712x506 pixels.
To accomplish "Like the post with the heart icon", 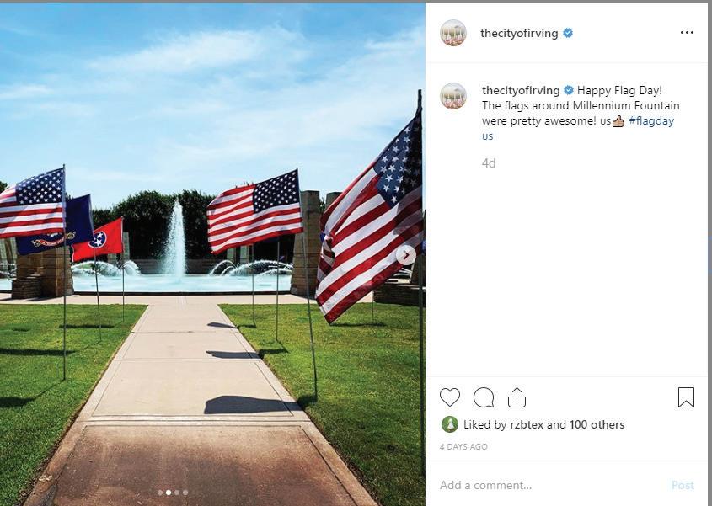I will 450,397.
